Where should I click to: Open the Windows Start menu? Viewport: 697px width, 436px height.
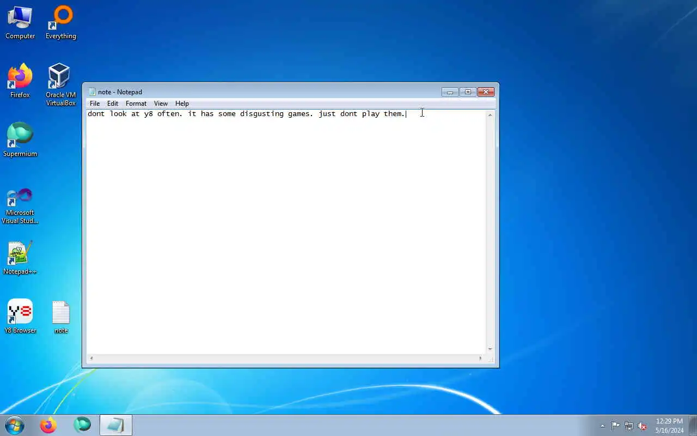15,425
